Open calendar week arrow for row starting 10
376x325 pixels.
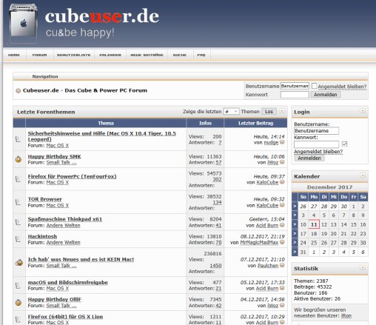click(295, 224)
